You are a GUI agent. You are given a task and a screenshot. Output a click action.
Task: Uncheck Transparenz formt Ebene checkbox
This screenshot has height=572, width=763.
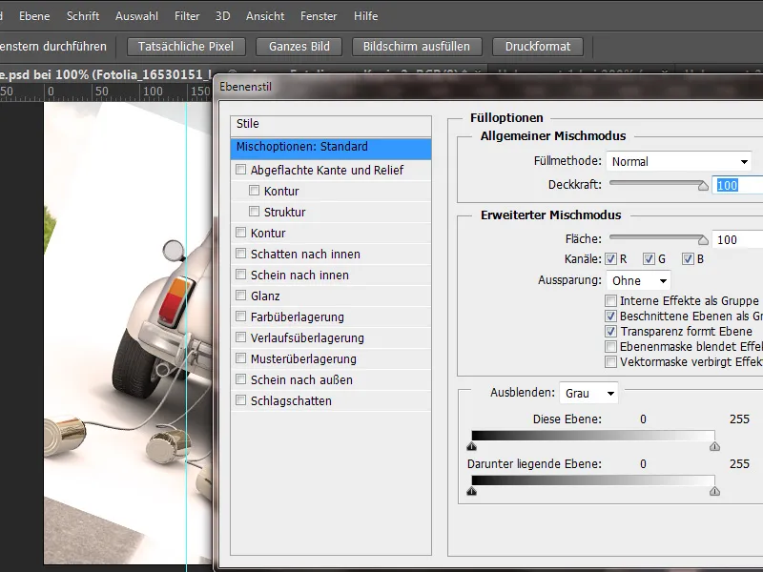[610, 332]
